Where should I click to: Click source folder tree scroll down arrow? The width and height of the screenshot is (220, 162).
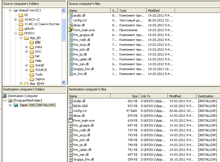(x=64, y=82)
